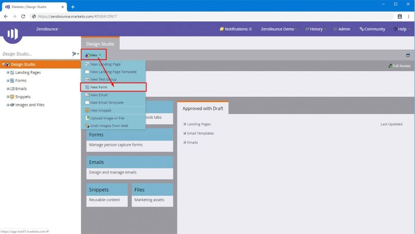Expand Emails under Approved with Draft
Image resolution: width=415 pixels, height=234 pixels.
click(184, 142)
